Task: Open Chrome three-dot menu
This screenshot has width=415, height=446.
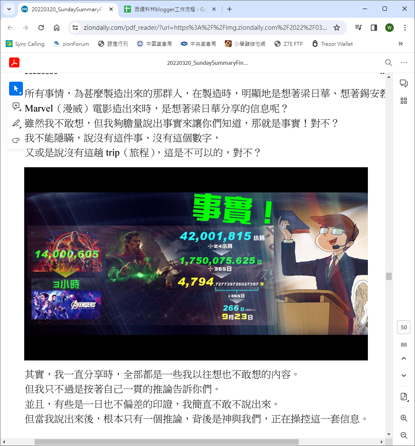Action: pyautogui.click(x=405, y=28)
